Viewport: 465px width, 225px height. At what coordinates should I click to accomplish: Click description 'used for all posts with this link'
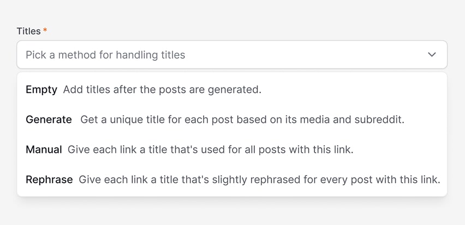pyautogui.click(x=210, y=149)
